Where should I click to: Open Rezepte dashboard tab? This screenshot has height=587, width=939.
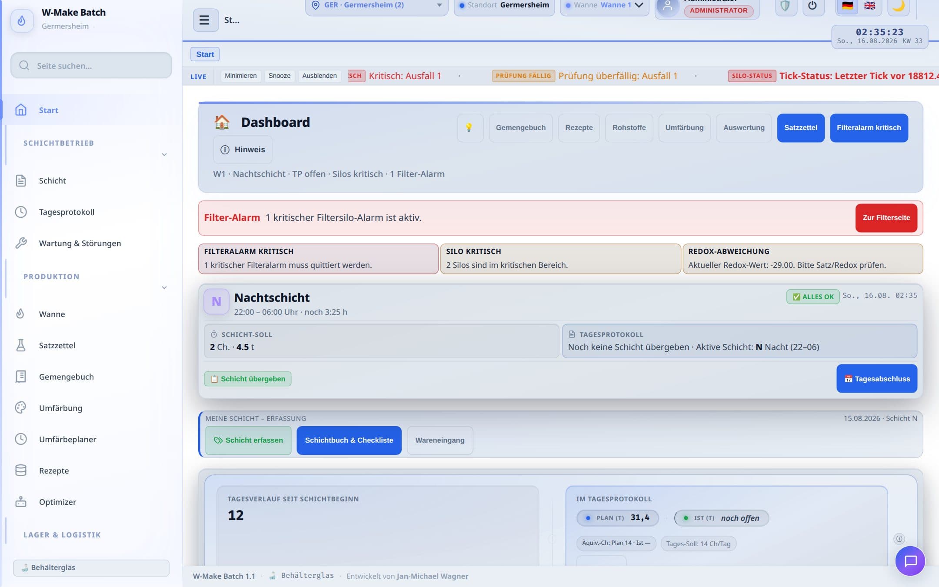579,127
